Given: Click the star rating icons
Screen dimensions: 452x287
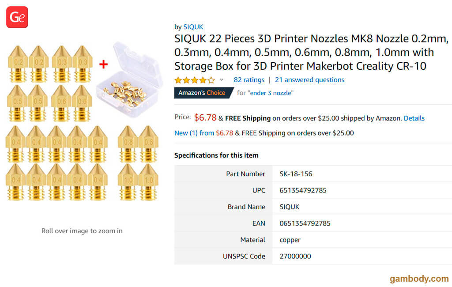Looking at the screenshot, I should [194, 80].
